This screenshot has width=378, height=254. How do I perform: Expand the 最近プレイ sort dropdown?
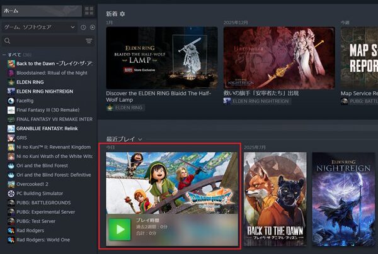(x=140, y=139)
